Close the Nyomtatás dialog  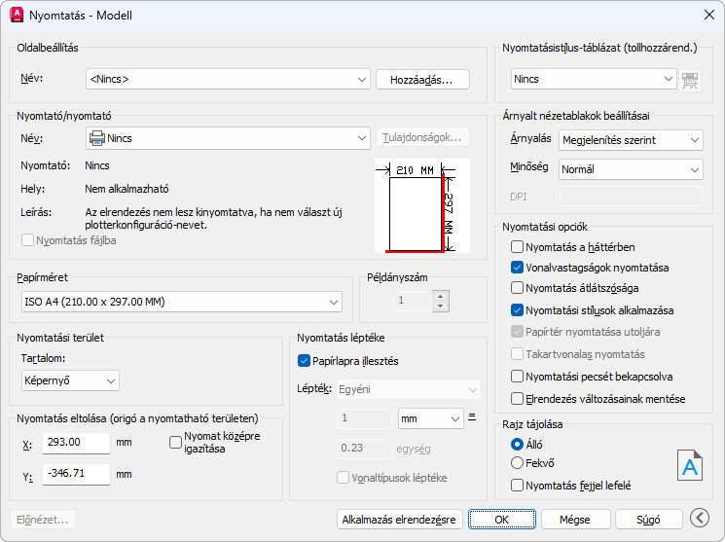click(x=709, y=15)
